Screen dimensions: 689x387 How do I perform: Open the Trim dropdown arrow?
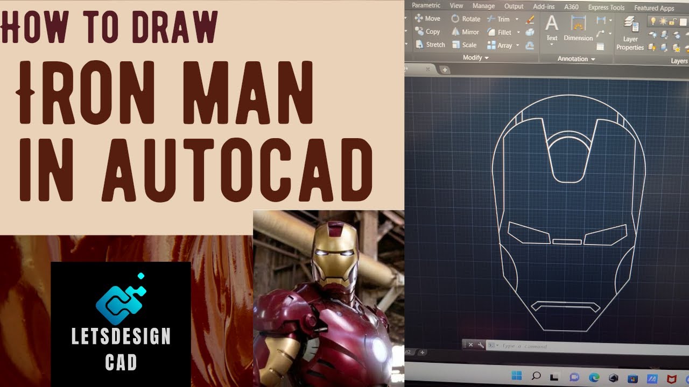[x=517, y=19]
